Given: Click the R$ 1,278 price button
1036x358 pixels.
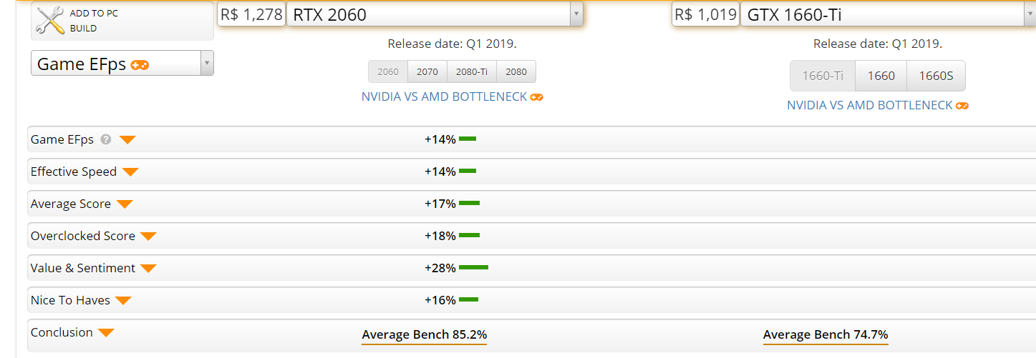Looking at the screenshot, I should point(251,14).
